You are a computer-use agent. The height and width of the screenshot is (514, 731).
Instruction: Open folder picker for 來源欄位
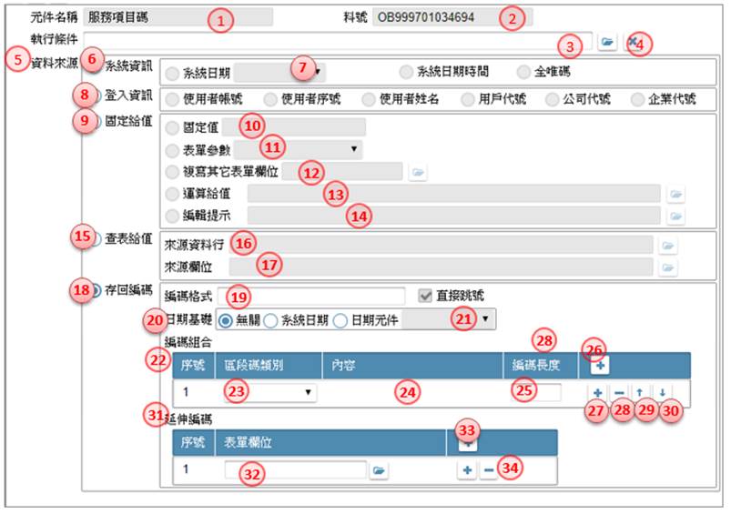click(667, 267)
